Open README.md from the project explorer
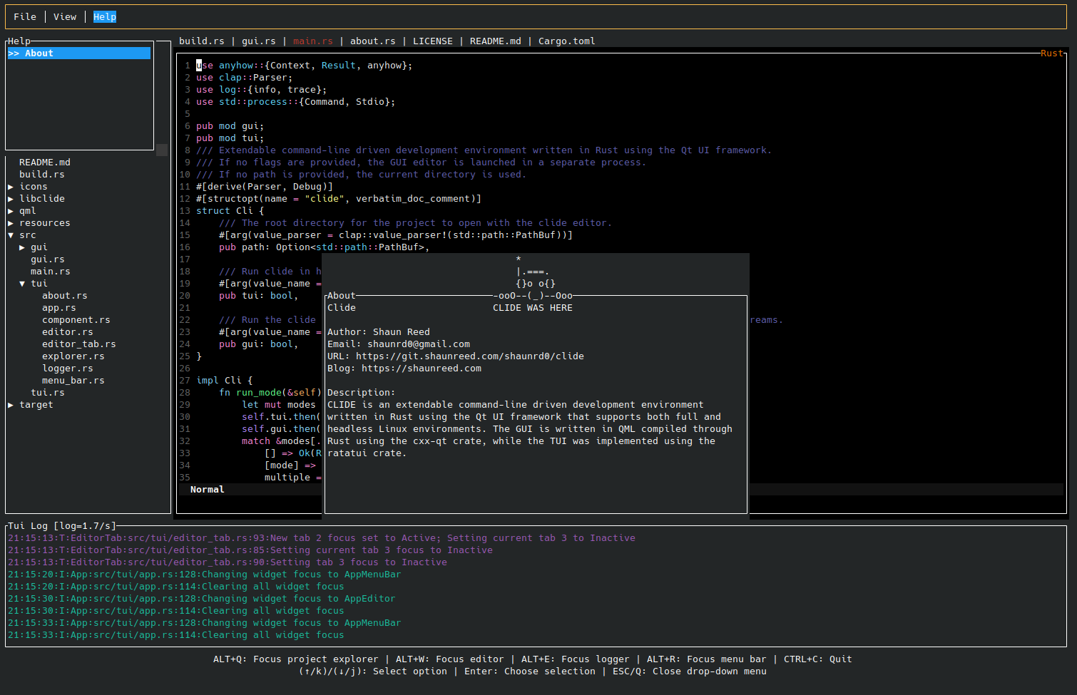Screen dimensions: 1077x695 click(44, 163)
